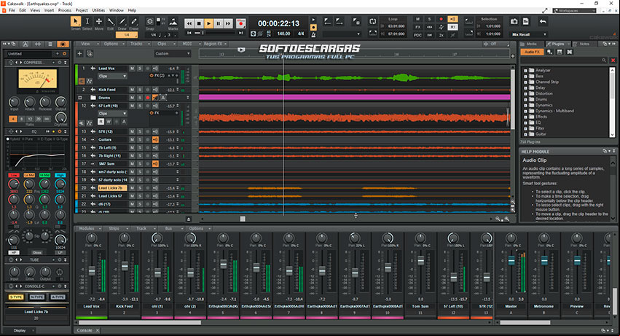This screenshot has height=336, width=620.
Task: Click the Lead Vox channel volume fader
Action: (92, 271)
